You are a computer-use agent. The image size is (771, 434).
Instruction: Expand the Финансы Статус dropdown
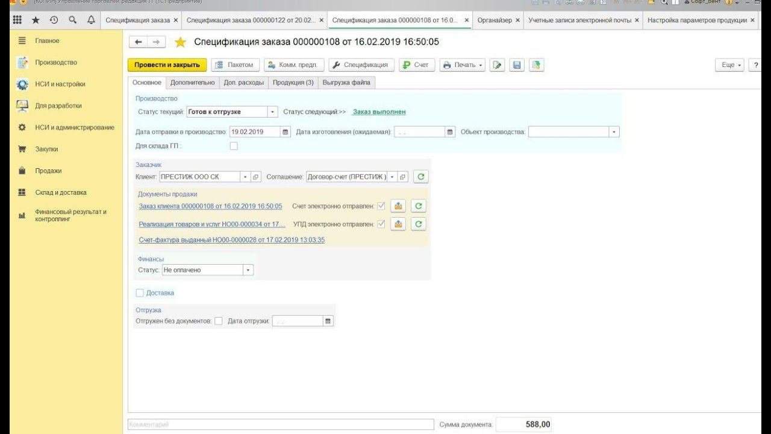(x=248, y=270)
